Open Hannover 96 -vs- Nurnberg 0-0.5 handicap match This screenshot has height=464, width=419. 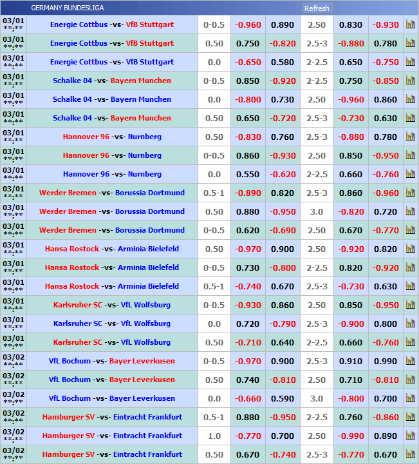coord(112,155)
